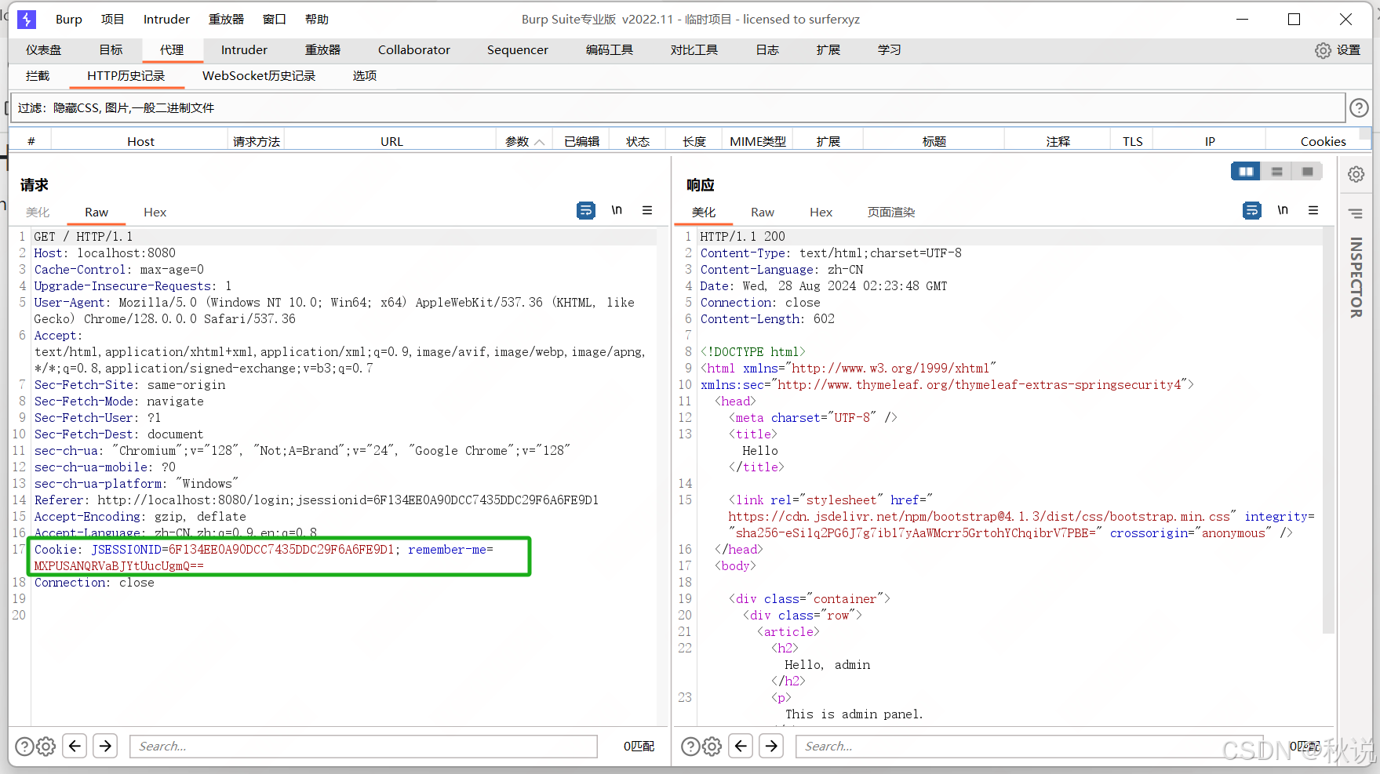This screenshot has height=774, width=1380.
Task: Sort the history by the URL column
Action: tap(391, 141)
